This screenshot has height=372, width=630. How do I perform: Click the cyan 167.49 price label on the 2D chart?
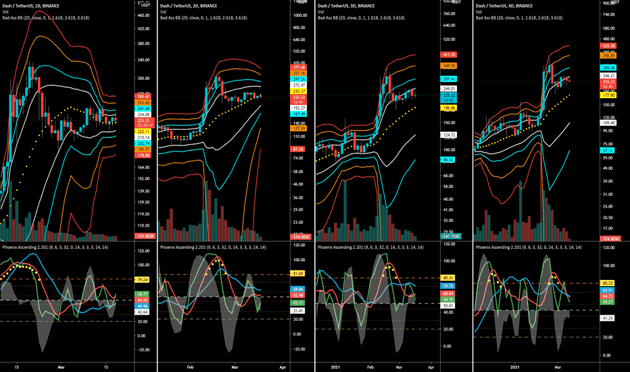(299, 114)
